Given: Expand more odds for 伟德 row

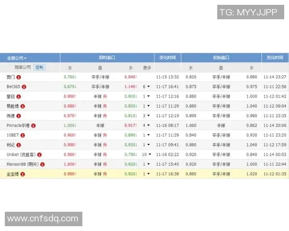Looking at the screenshot, I should 146,115.
